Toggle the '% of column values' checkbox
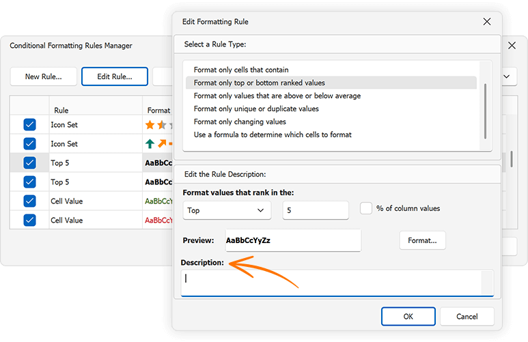 tap(366, 209)
